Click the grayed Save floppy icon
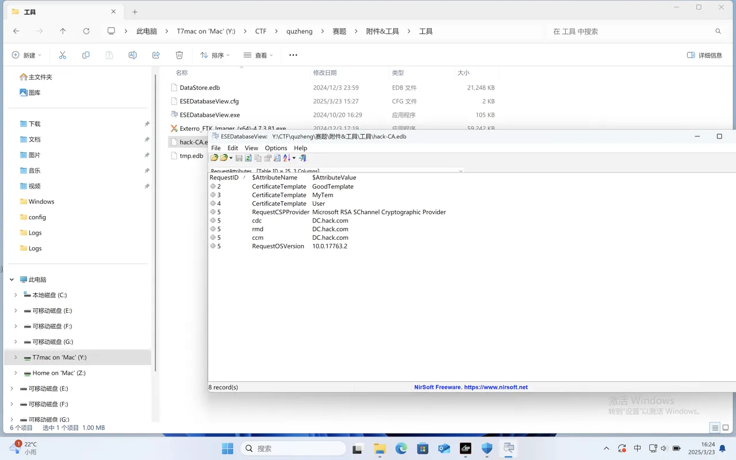This screenshot has height=460, width=736. tap(239, 158)
